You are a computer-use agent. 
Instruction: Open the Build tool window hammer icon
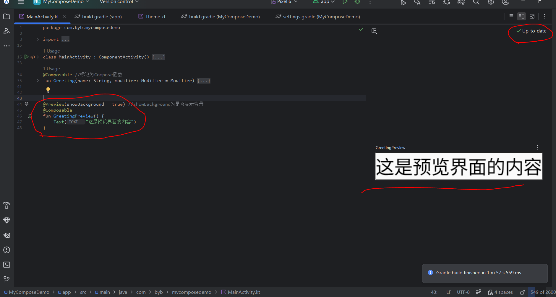[x=7, y=205]
